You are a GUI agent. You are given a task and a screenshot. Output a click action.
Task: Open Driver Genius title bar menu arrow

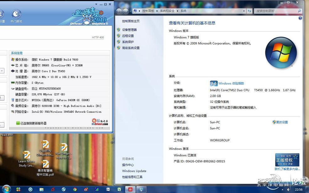[x=96, y=4]
